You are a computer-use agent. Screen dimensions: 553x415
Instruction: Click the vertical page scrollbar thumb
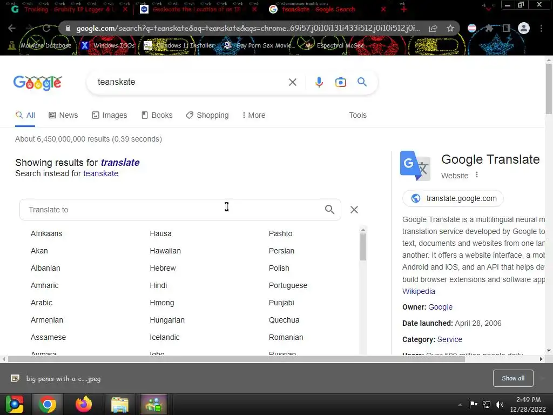point(549,89)
